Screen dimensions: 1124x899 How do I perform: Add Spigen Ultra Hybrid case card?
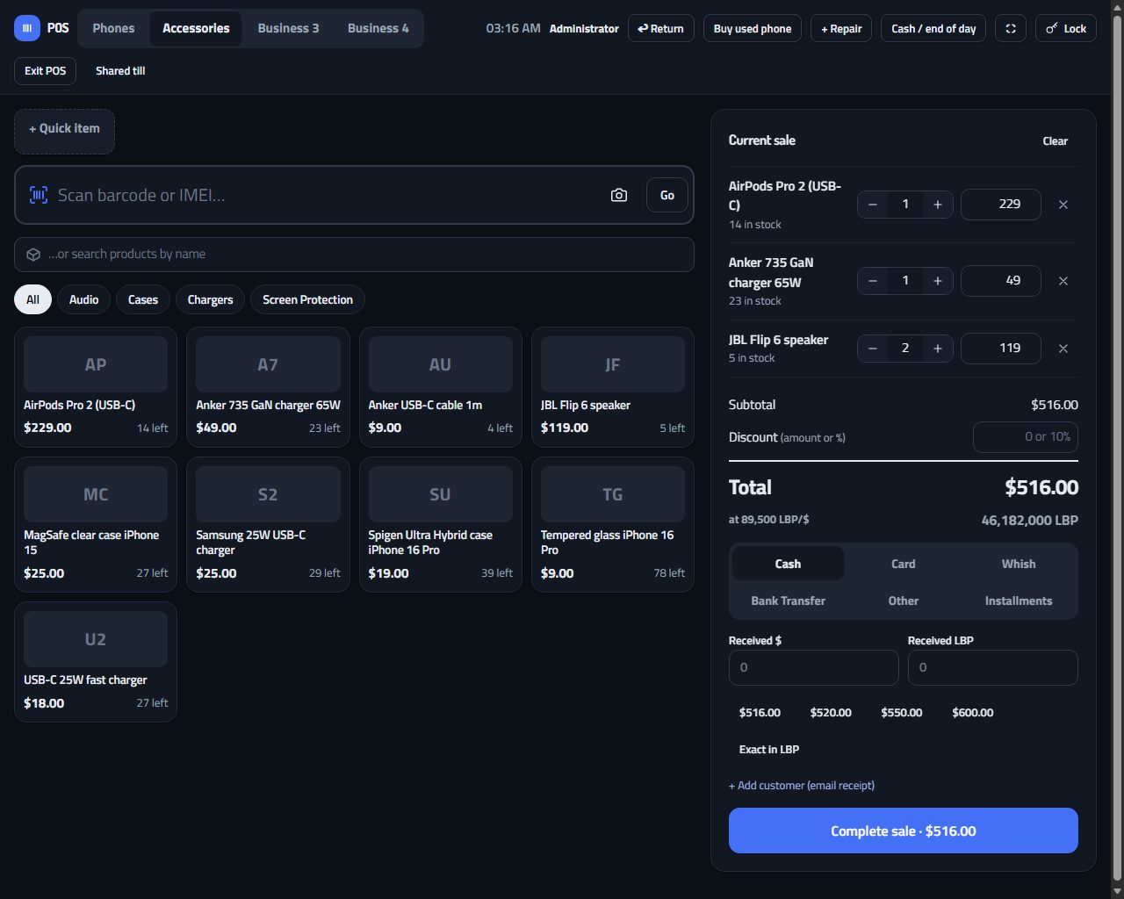(441, 525)
